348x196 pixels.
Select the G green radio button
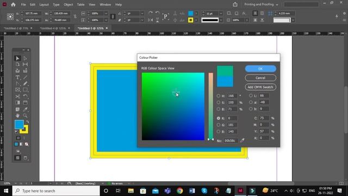(x=219, y=125)
